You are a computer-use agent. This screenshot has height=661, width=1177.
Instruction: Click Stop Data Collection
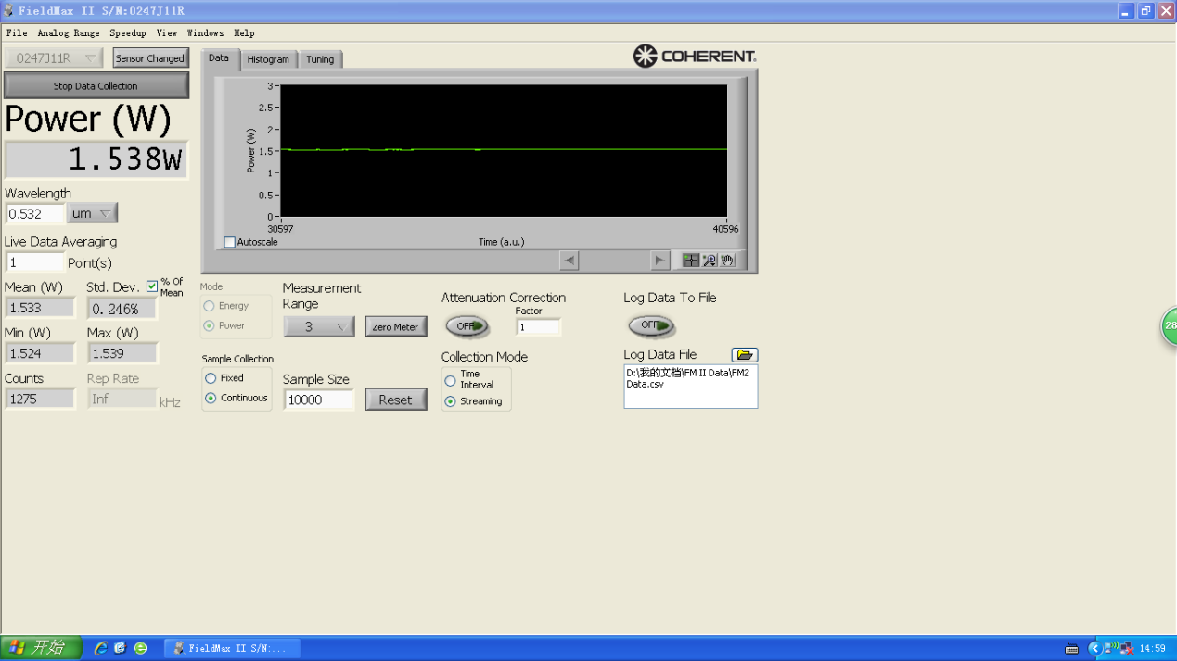click(x=96, y=85)
